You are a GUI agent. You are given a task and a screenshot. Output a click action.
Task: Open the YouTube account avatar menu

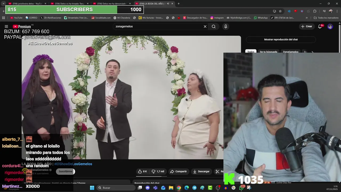[330, 26]
